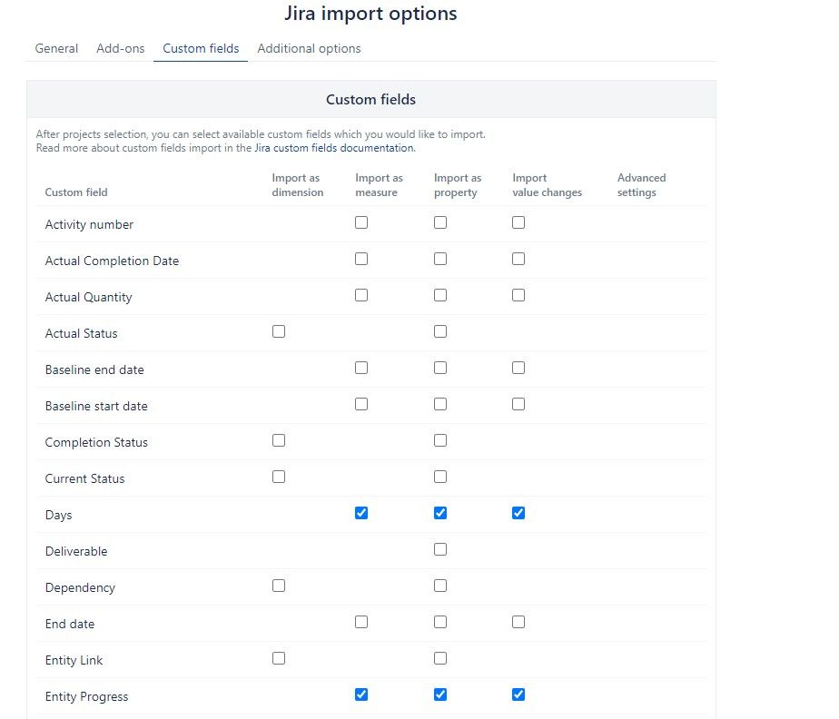
Task: Open the General tab
Action: tap(56, 49)
